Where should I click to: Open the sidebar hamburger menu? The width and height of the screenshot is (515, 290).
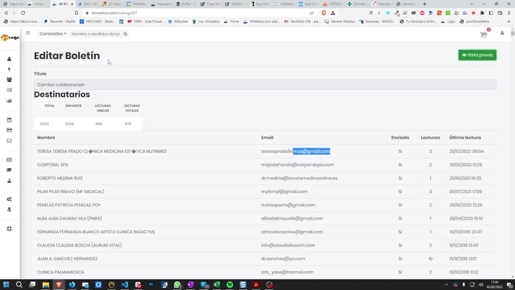tap(28, 33)
